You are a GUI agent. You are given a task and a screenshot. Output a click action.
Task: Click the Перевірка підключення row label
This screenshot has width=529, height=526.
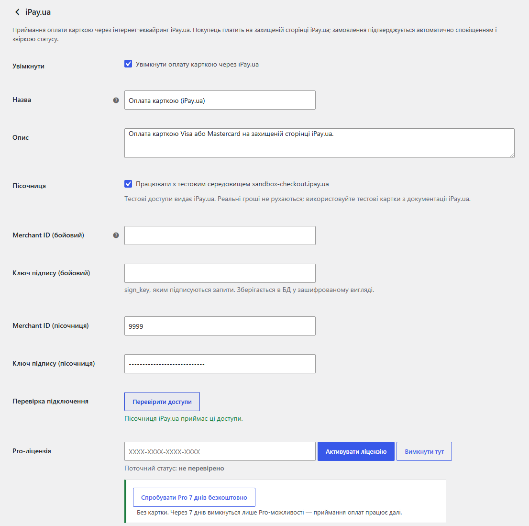point(50,401)
